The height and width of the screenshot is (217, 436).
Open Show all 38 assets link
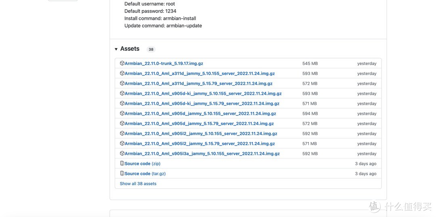click(138, 184)
